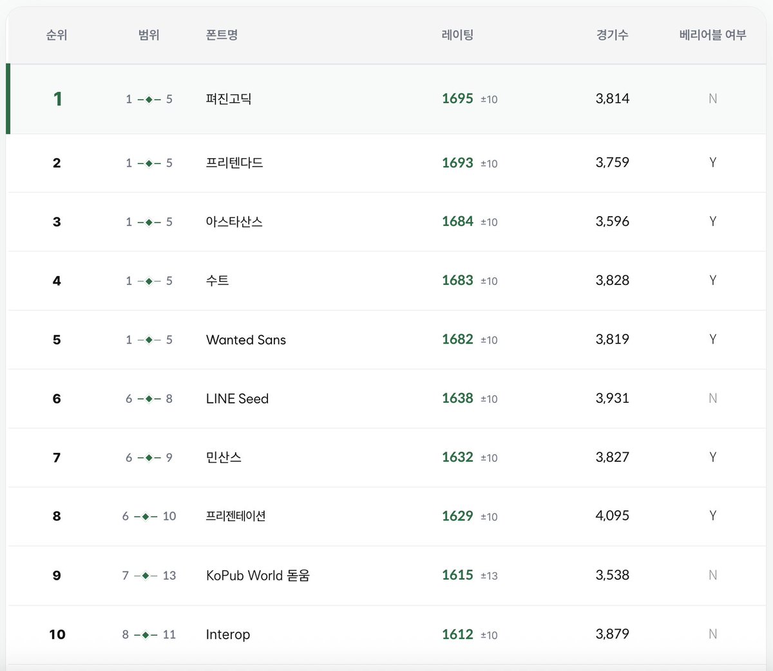Click the 경기수 column header
This screenshot has height=671, width=773.
coord(612,35)
